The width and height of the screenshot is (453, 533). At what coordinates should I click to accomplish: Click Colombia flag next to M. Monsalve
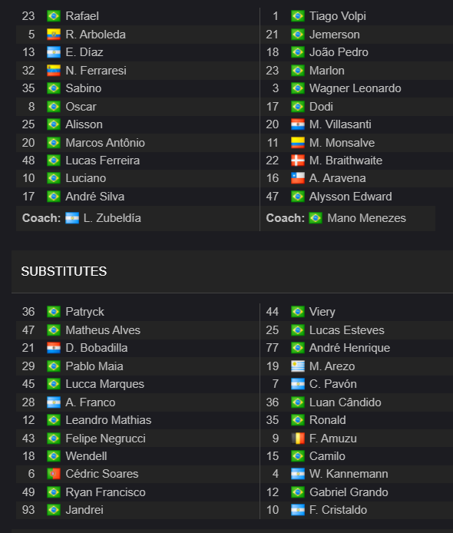click(x=298, y=143)
